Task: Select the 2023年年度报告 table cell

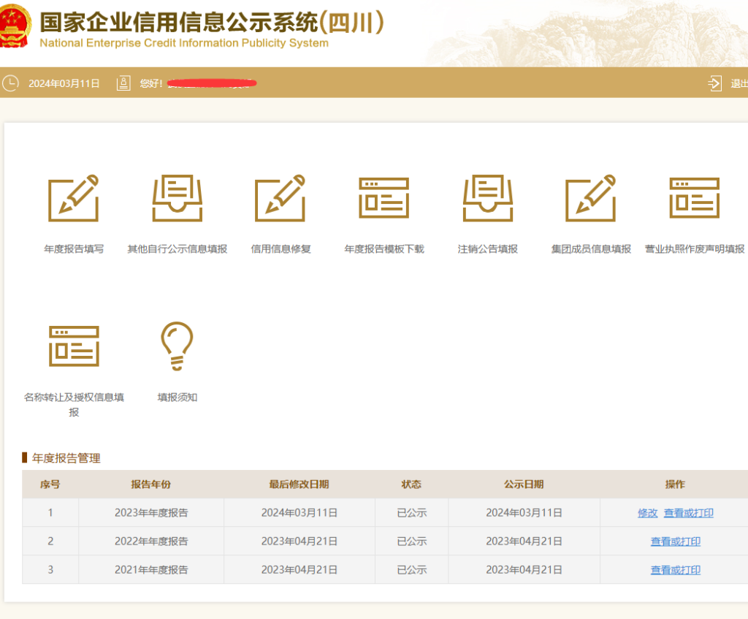Action: point(151,513)
